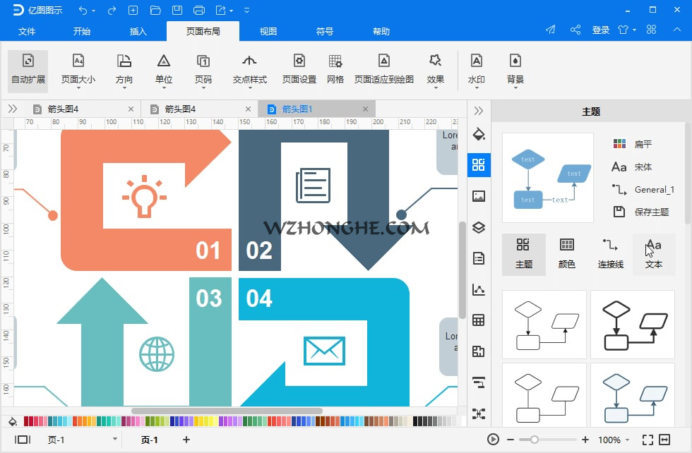Open the 水印 watermark tool
692x453 pixels.
[477, 71]
